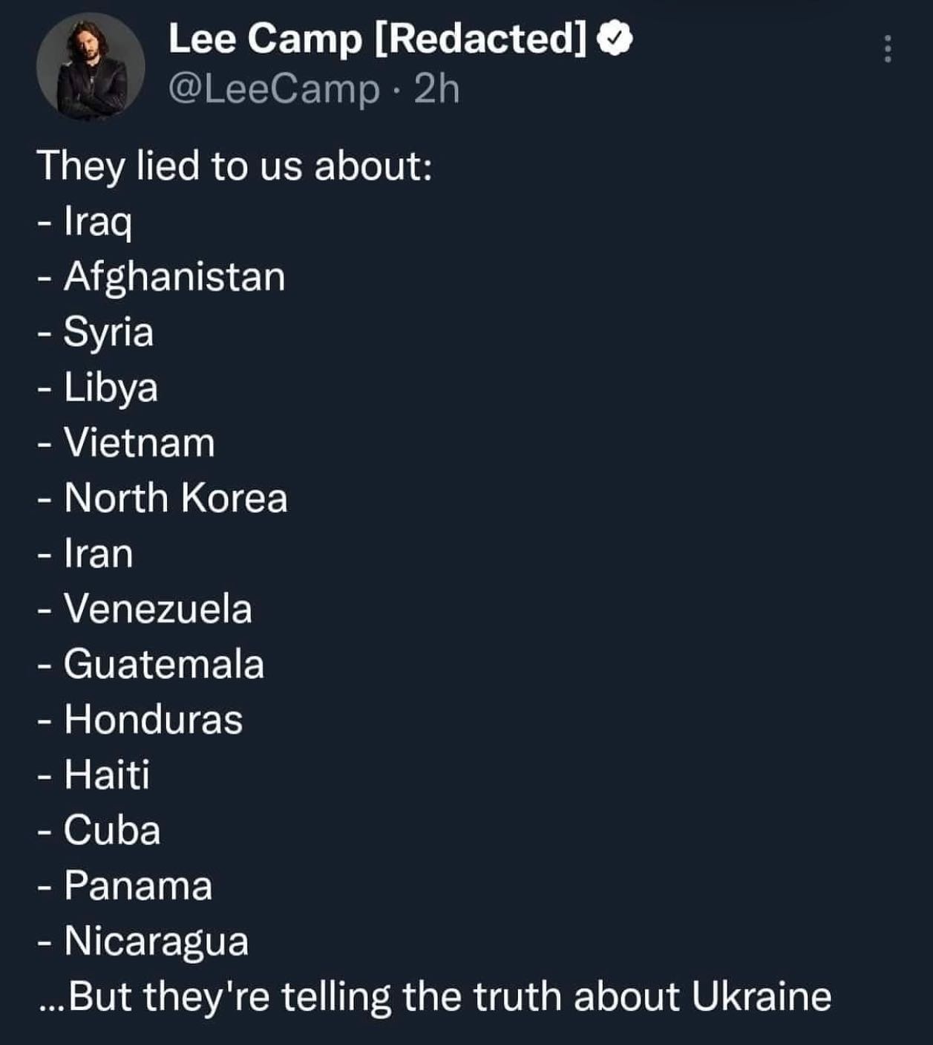The width and height of the screenshot is (933, 1045).
Task: Select the Guatemala entry
Action: click(x=164, y=664)
